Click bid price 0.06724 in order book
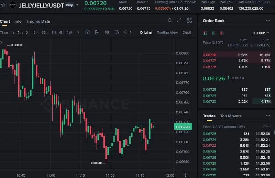The width and height of the screenshot is (275, 178). (209, 96)
